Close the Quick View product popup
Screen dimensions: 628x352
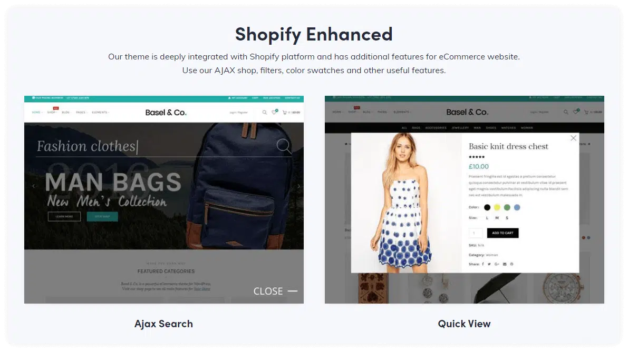tap(573, 138)
